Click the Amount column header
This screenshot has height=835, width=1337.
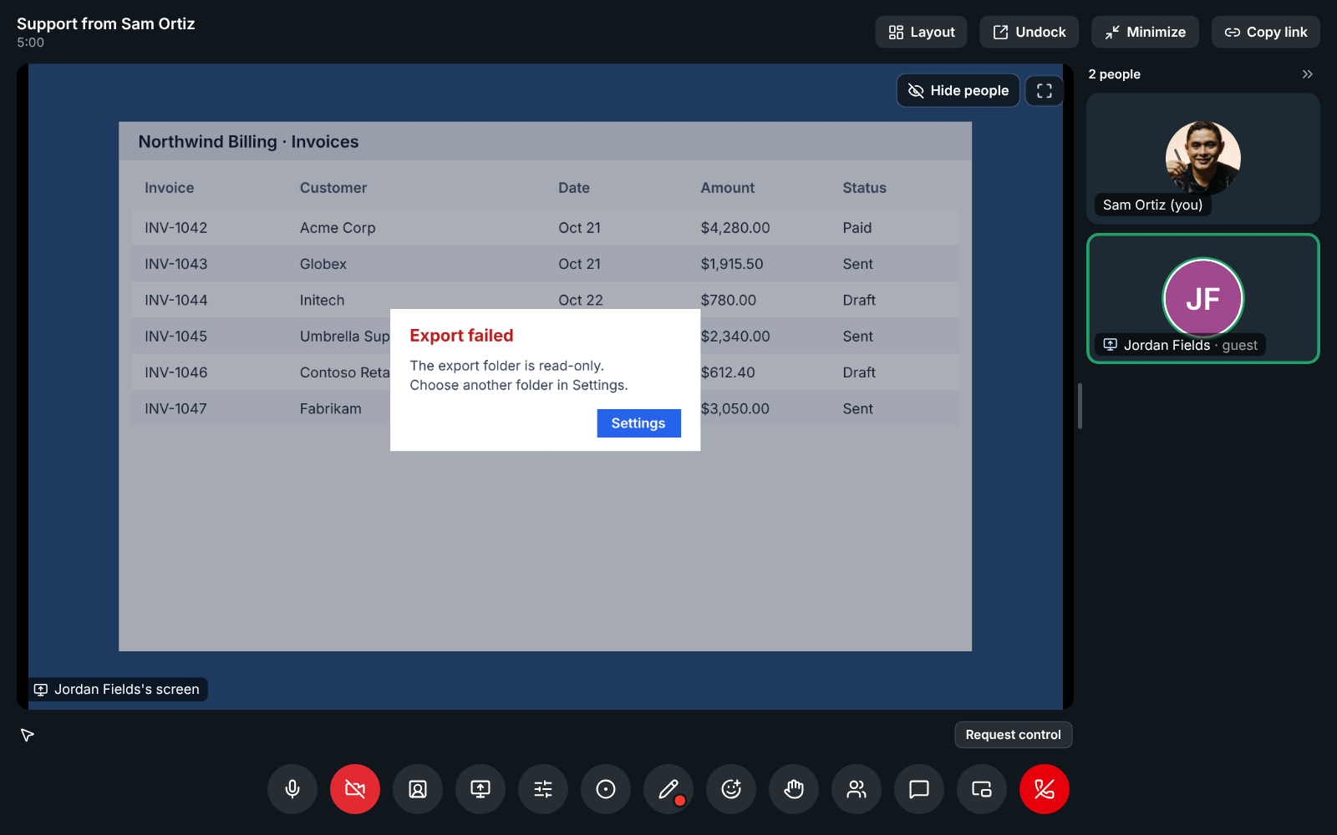[x=727, y=188]
